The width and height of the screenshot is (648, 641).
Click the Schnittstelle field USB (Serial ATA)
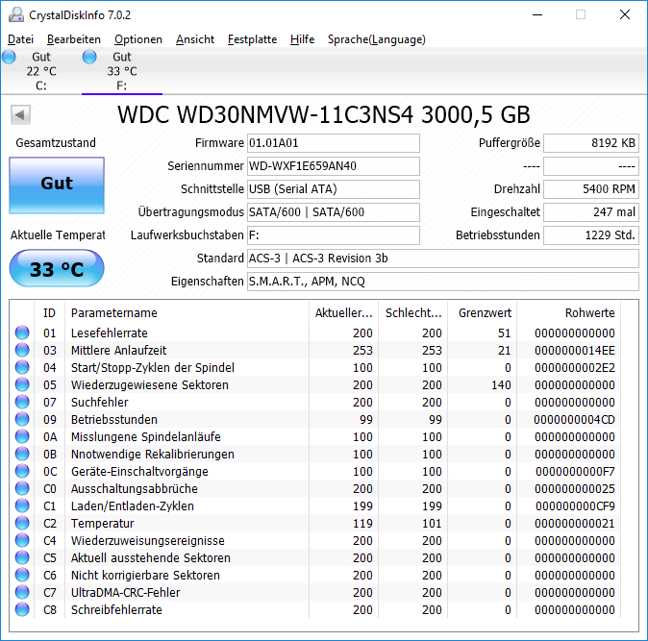click(x=333, y=189)
